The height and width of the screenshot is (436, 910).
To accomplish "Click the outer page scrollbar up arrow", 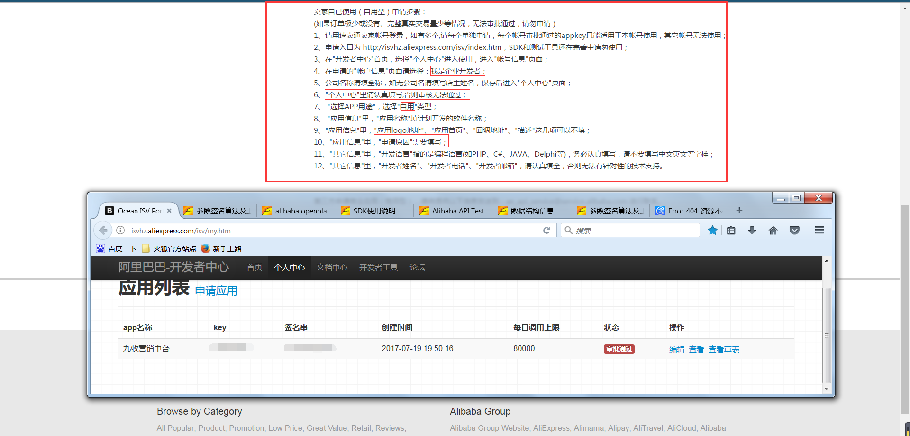I will [x=905, y=8].
